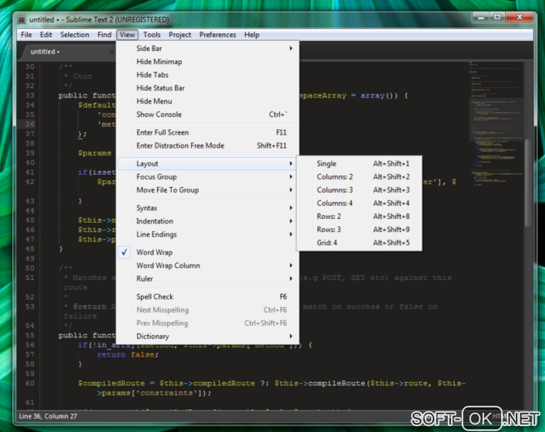Open the Help menu

[x=252, y=35]
